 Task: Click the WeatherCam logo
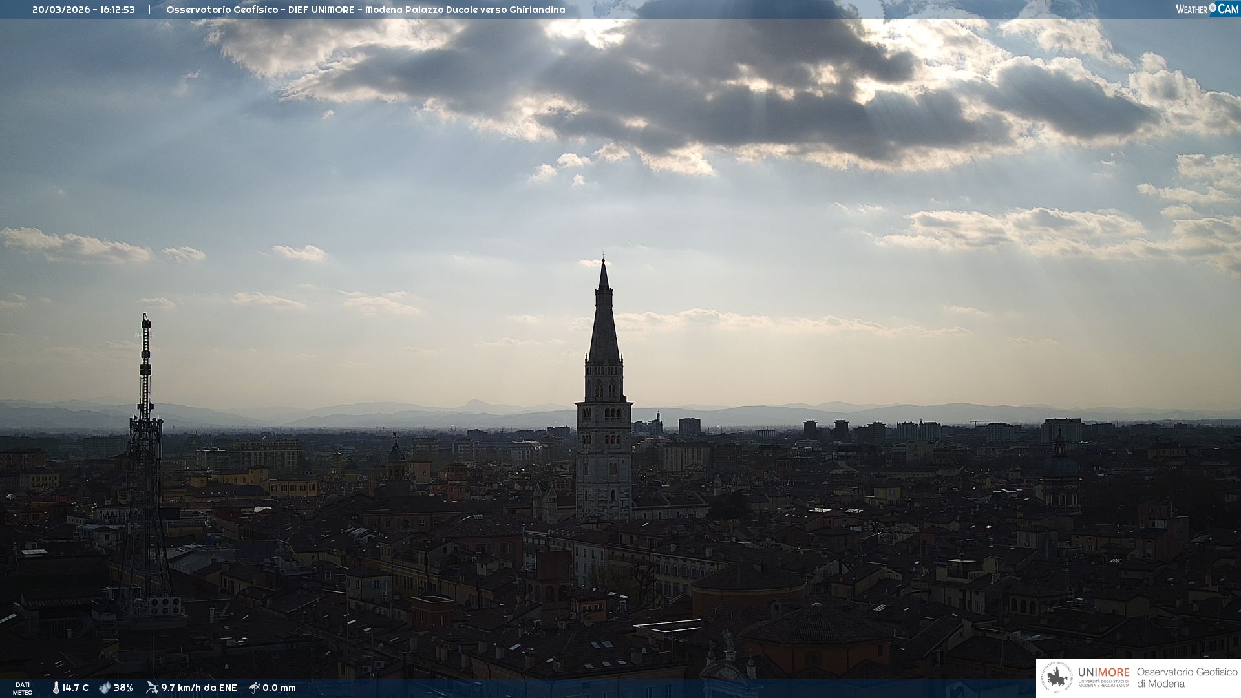pos(1207,9)
